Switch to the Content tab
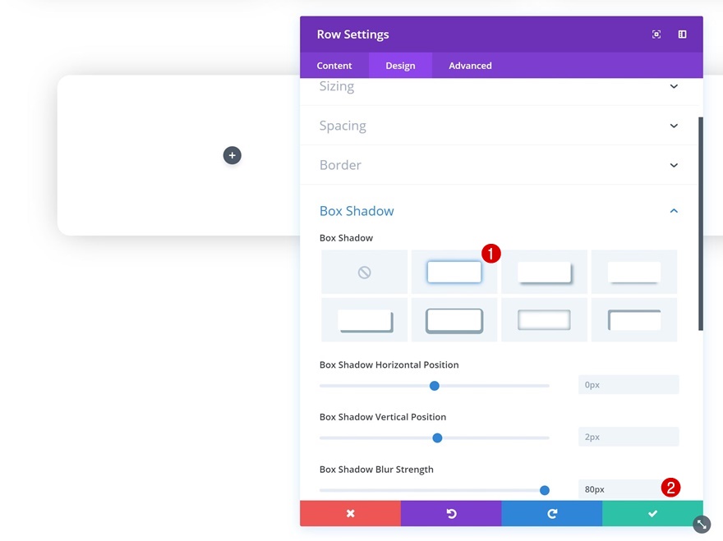This screenshot has height=541, width=723. [x=334, y=65]
